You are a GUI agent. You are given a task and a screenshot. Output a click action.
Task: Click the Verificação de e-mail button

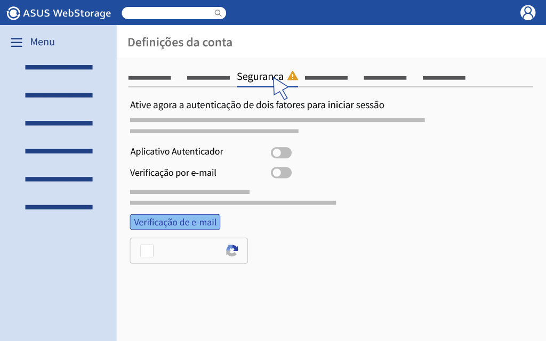pos(175,222)
